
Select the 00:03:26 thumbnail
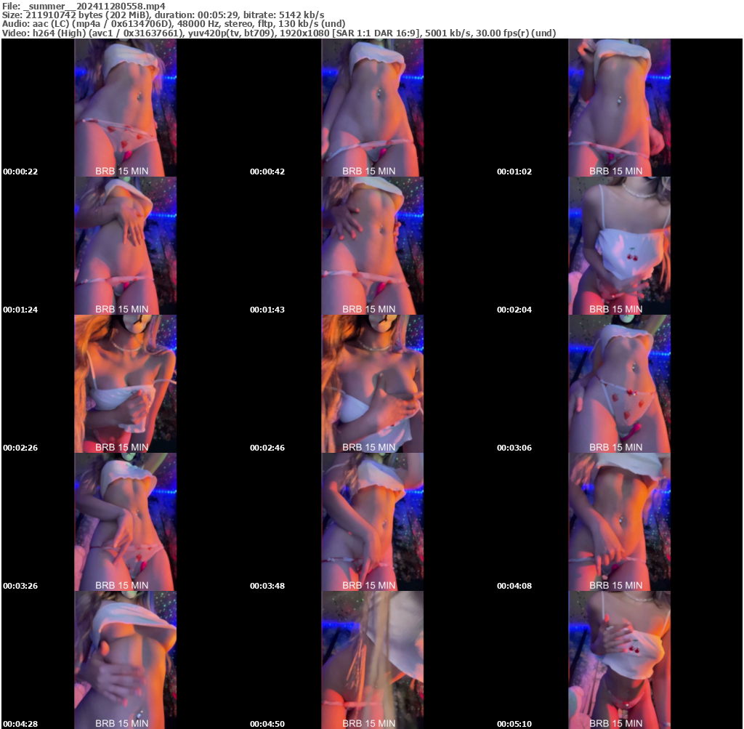click(x=125, y=522)
